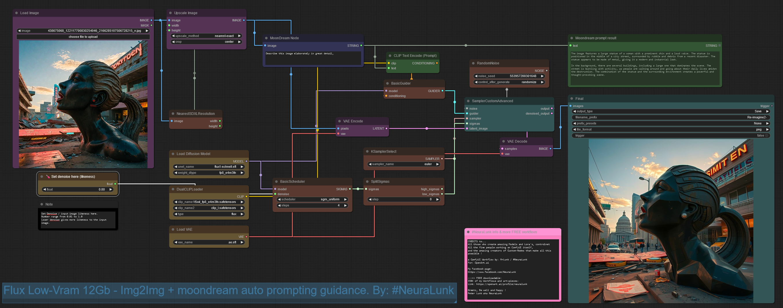The height and width of the screenshot is (308, 783).
Task: Click the MoonDream prompt text box
Action: point(313,58)
